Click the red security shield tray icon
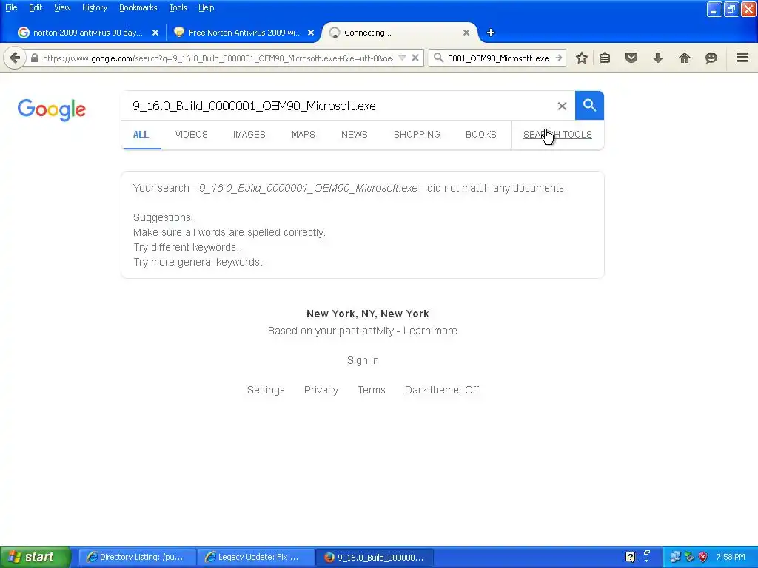Image resolution: width=758 pixels, height=568 pixels. (703, 558)
